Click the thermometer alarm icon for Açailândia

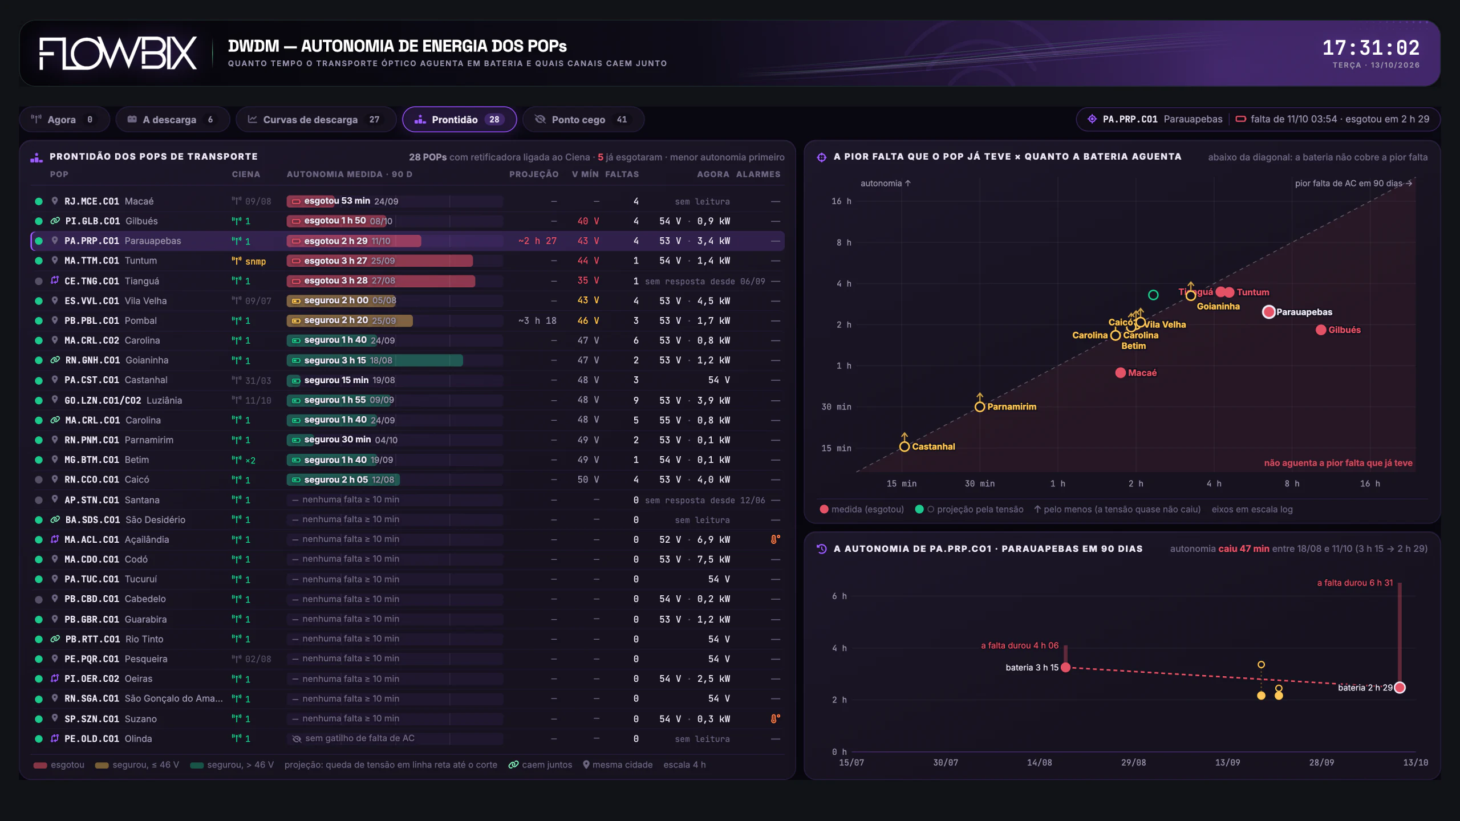click(x=775, y=539)
